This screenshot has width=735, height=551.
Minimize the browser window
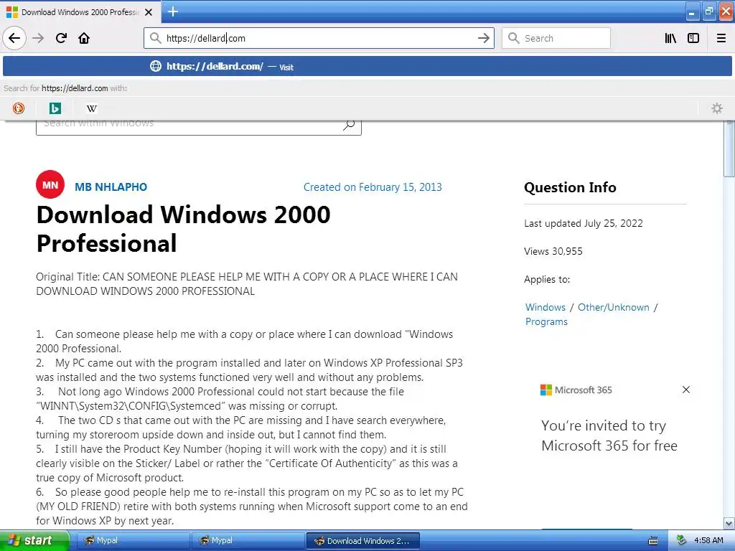coord(693,12)
